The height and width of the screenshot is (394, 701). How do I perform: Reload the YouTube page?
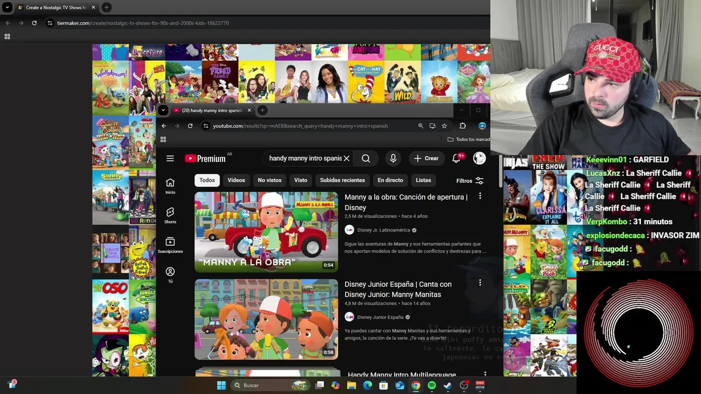click(x=190, y=126)
